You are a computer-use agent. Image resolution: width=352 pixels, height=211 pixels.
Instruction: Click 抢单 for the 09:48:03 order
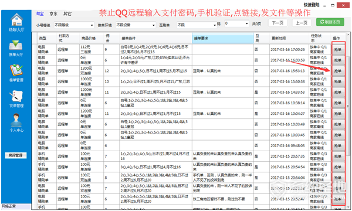[338, 146]
